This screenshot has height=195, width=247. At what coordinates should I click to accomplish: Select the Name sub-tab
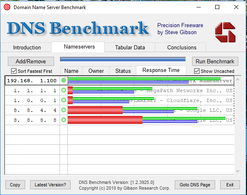click(x=71, y=71)
